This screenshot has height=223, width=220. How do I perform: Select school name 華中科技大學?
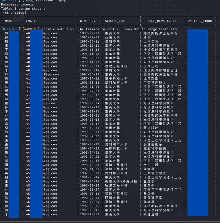116,79
